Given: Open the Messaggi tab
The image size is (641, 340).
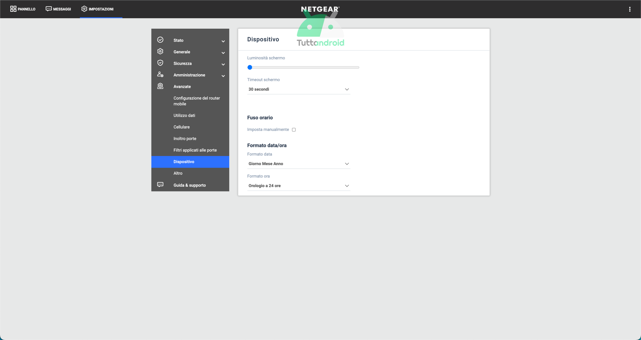Looking at the screenshot, I should (58, 9).
